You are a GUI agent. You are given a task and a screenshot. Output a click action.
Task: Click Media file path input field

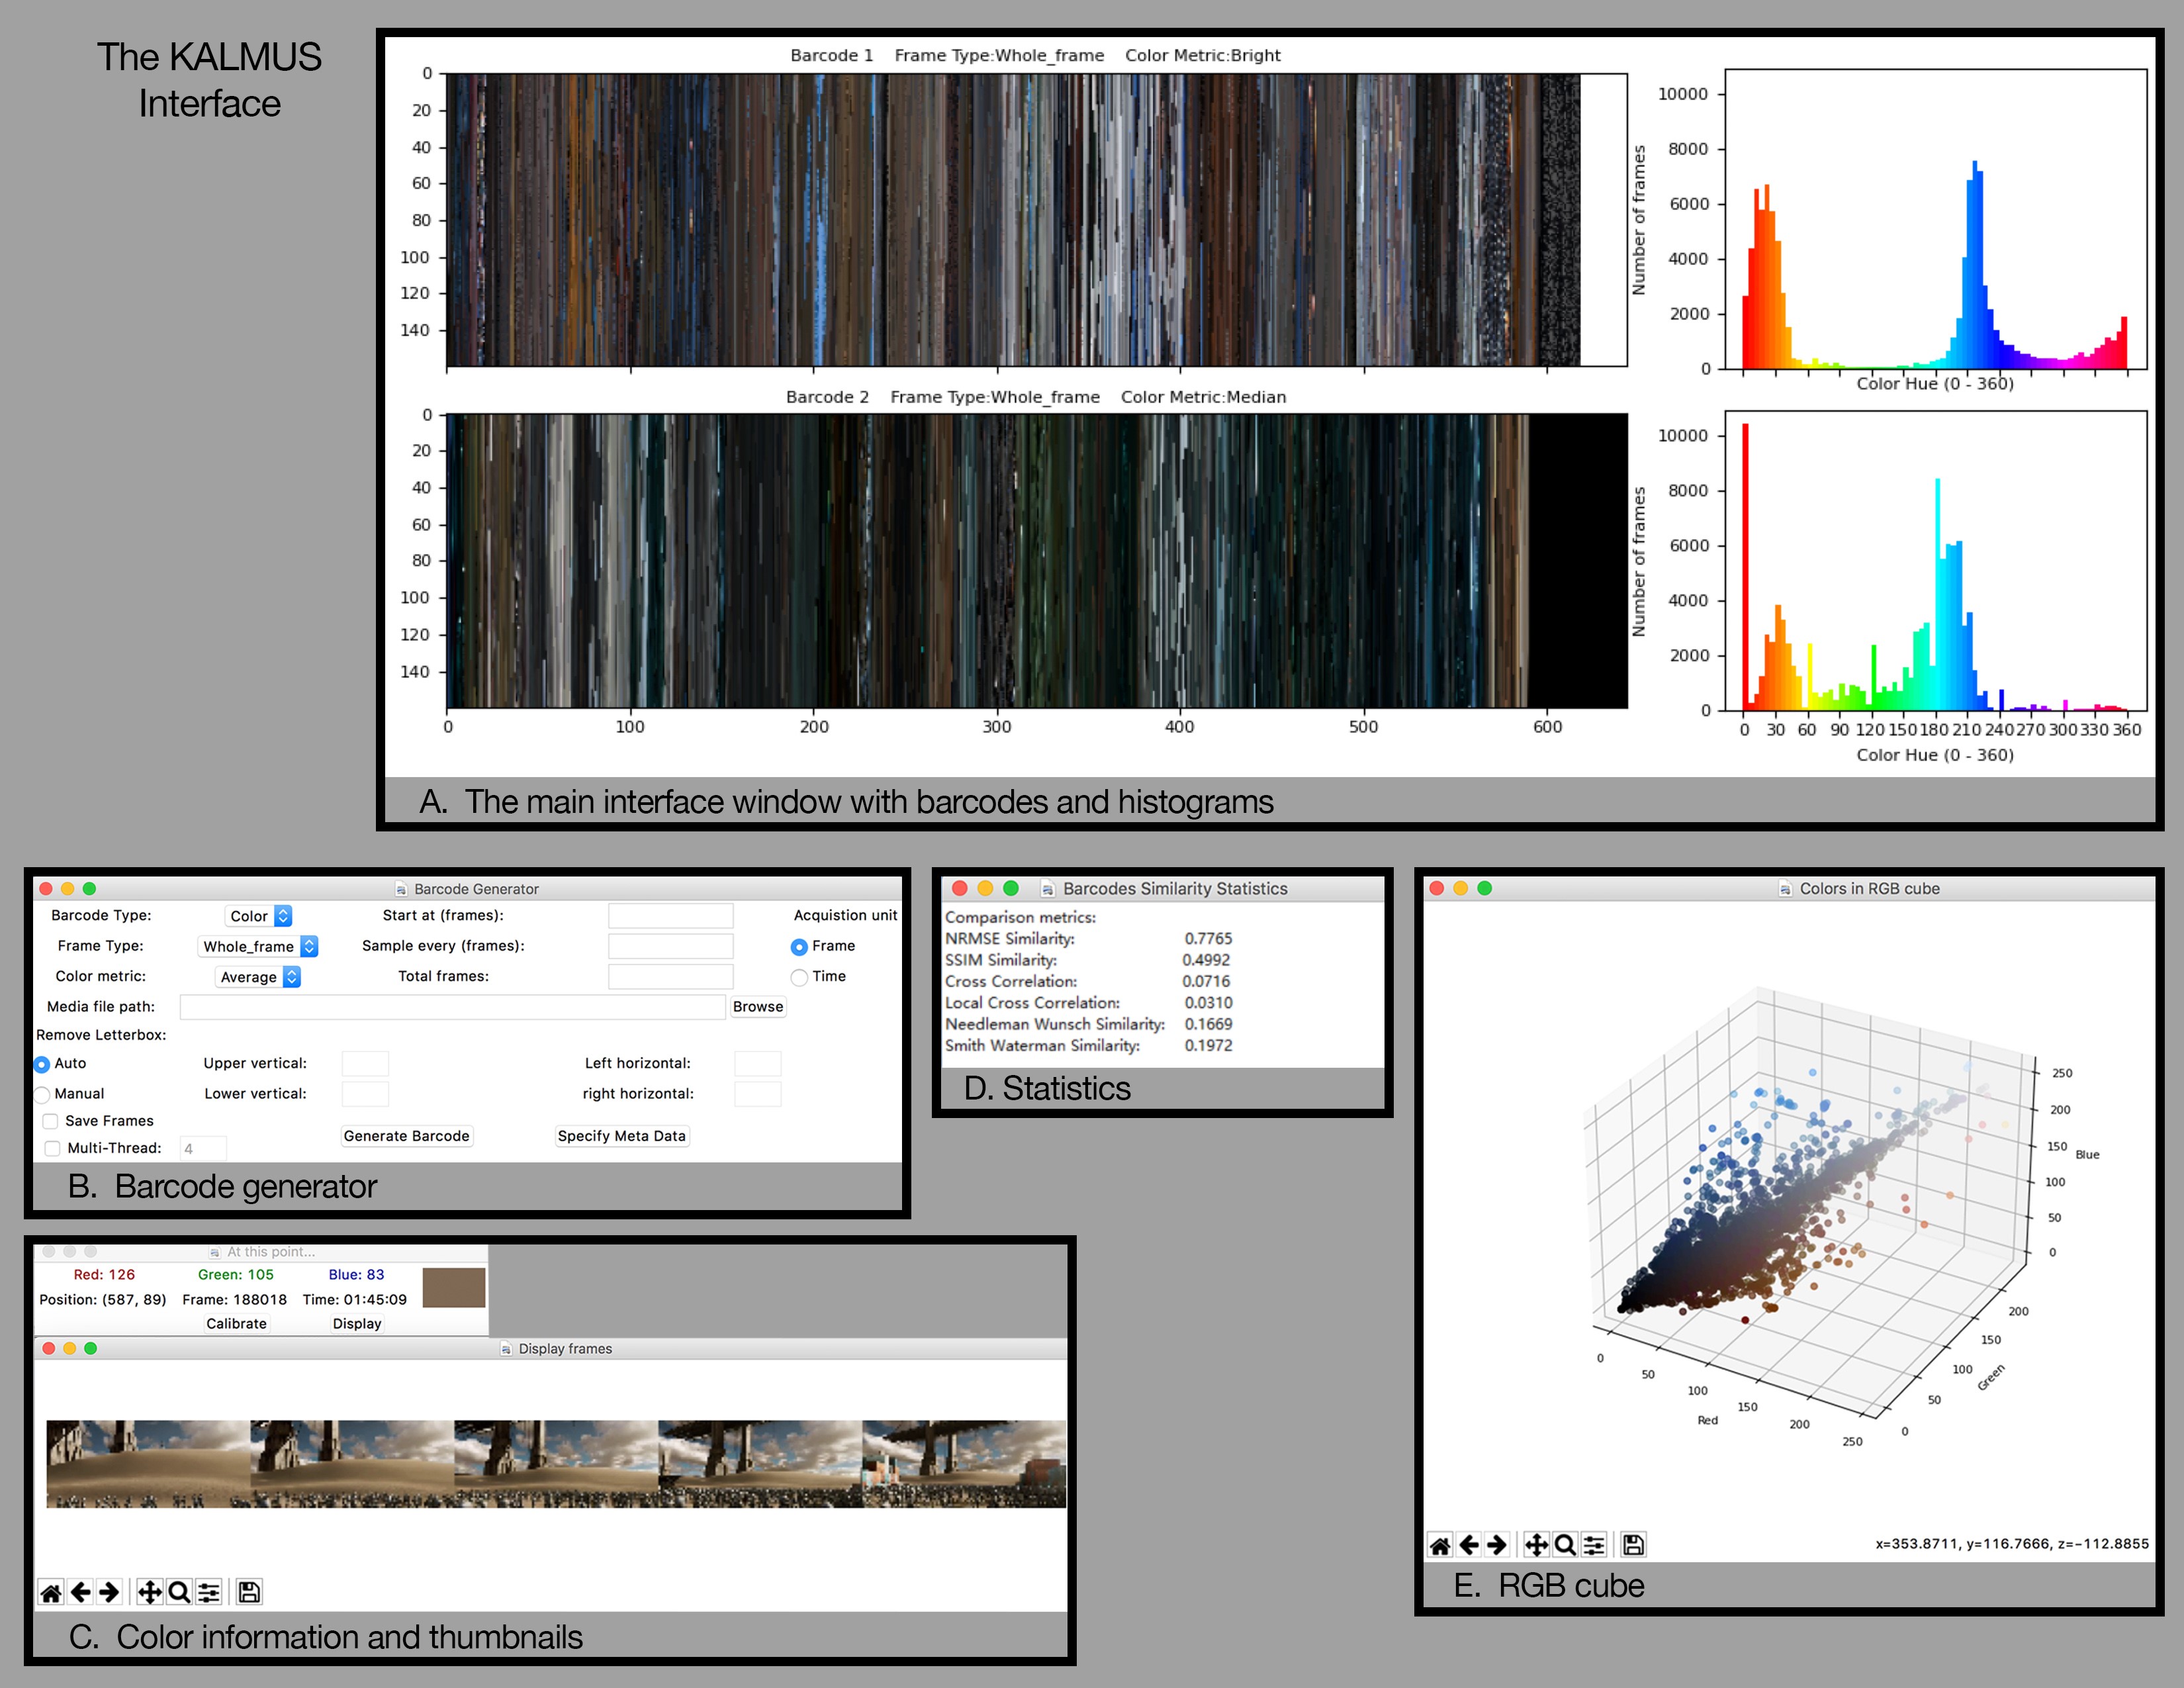452,1007
